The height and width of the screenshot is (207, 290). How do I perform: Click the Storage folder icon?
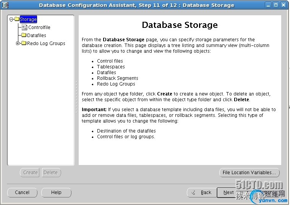click(17, 19)
